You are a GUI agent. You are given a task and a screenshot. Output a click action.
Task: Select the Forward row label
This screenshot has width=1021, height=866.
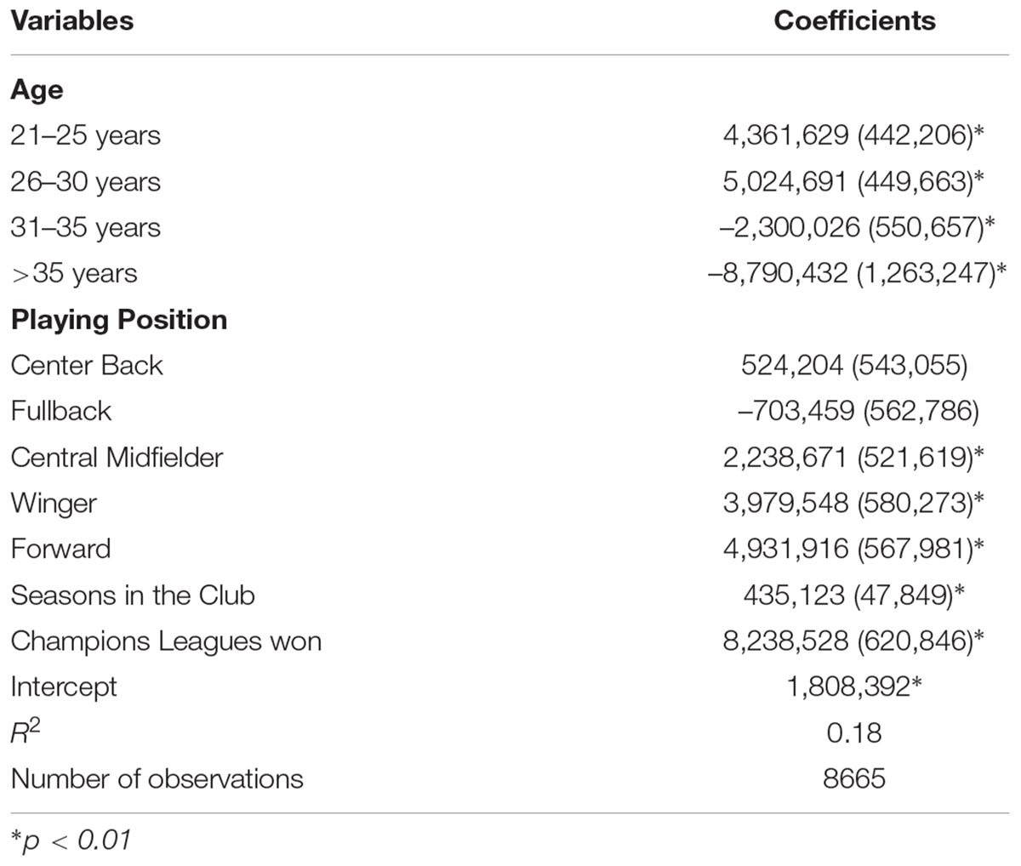(x=60, y=549)
